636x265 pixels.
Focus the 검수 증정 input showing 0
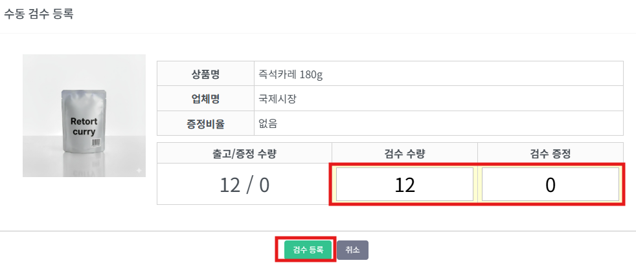pyautogui.click(x=550, y=185)
